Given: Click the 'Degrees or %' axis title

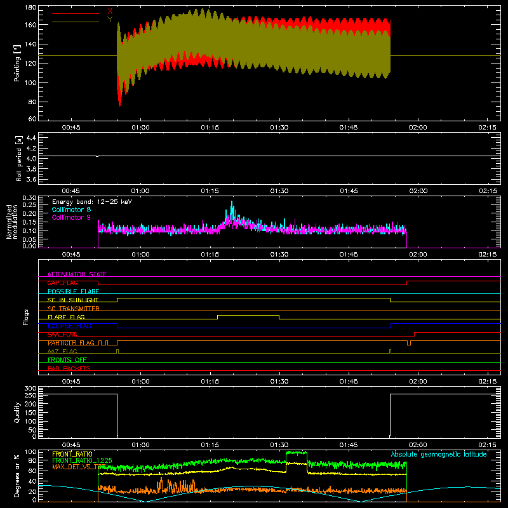Looking at the screenshot, I should tap(17, 476).
